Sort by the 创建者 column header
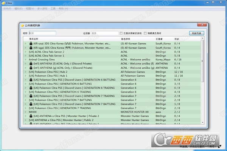Image resolution: width=227 pixels, height=151 pixels. point(159,39)
